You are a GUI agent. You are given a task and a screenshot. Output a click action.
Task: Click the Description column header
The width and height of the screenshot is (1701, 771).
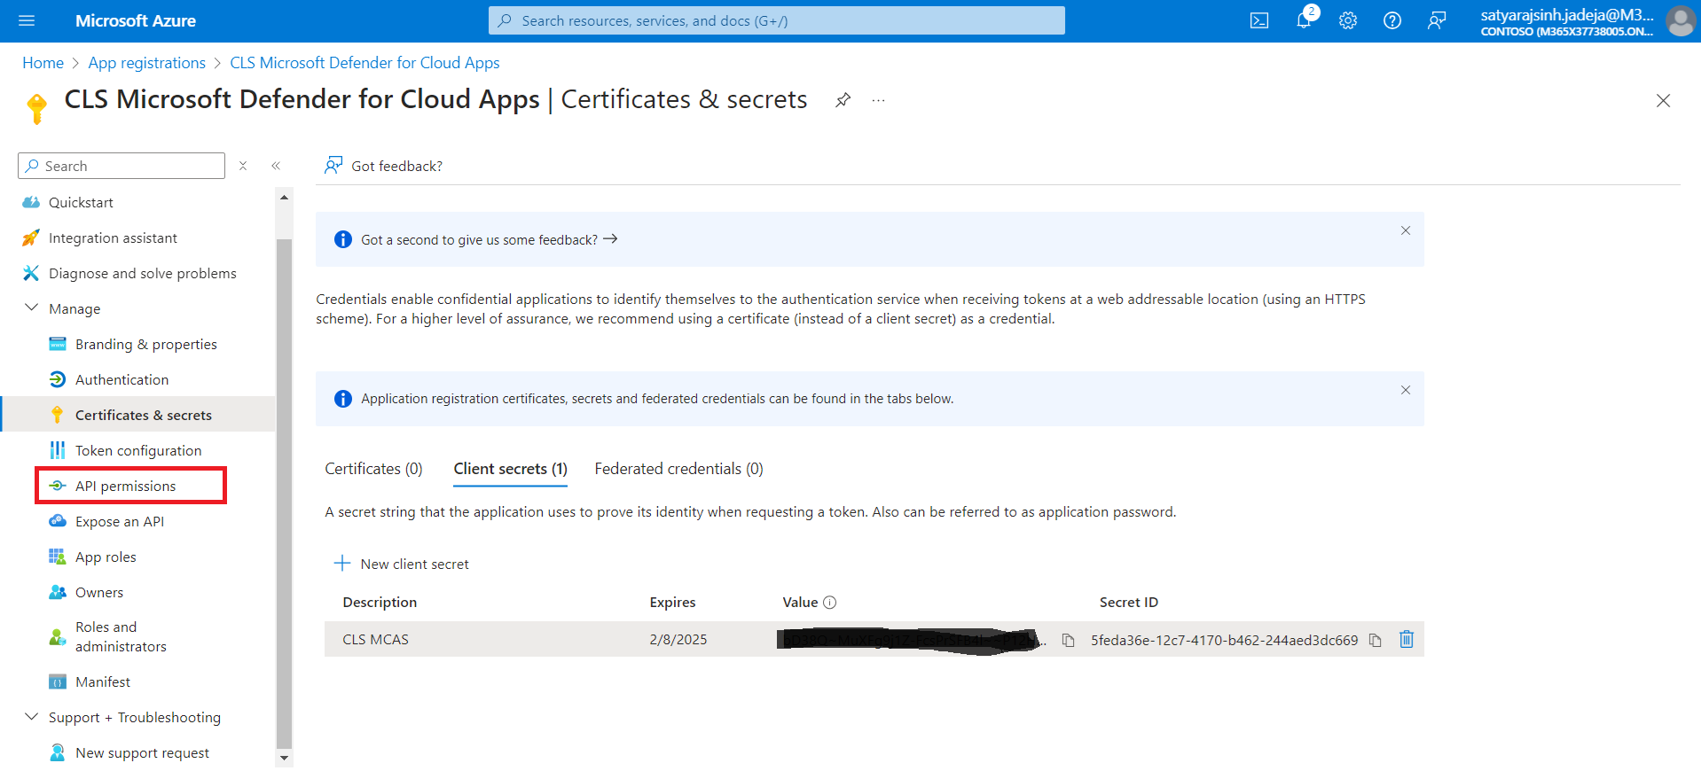tap(380, 603)
